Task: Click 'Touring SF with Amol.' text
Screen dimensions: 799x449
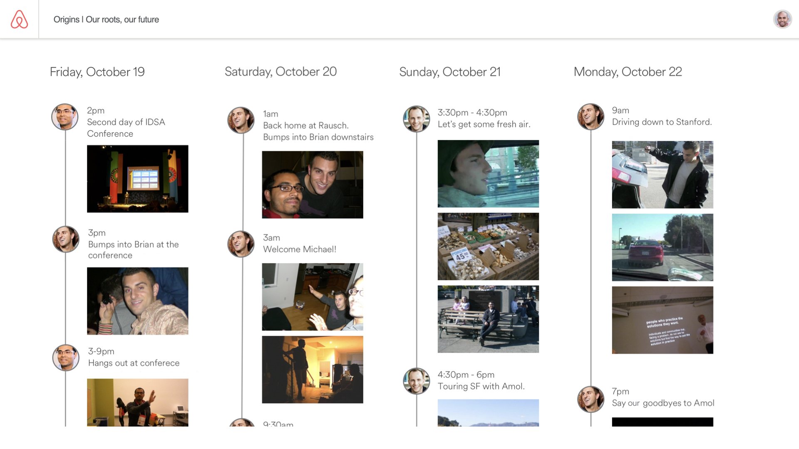Action: click(x=481, y=386)
